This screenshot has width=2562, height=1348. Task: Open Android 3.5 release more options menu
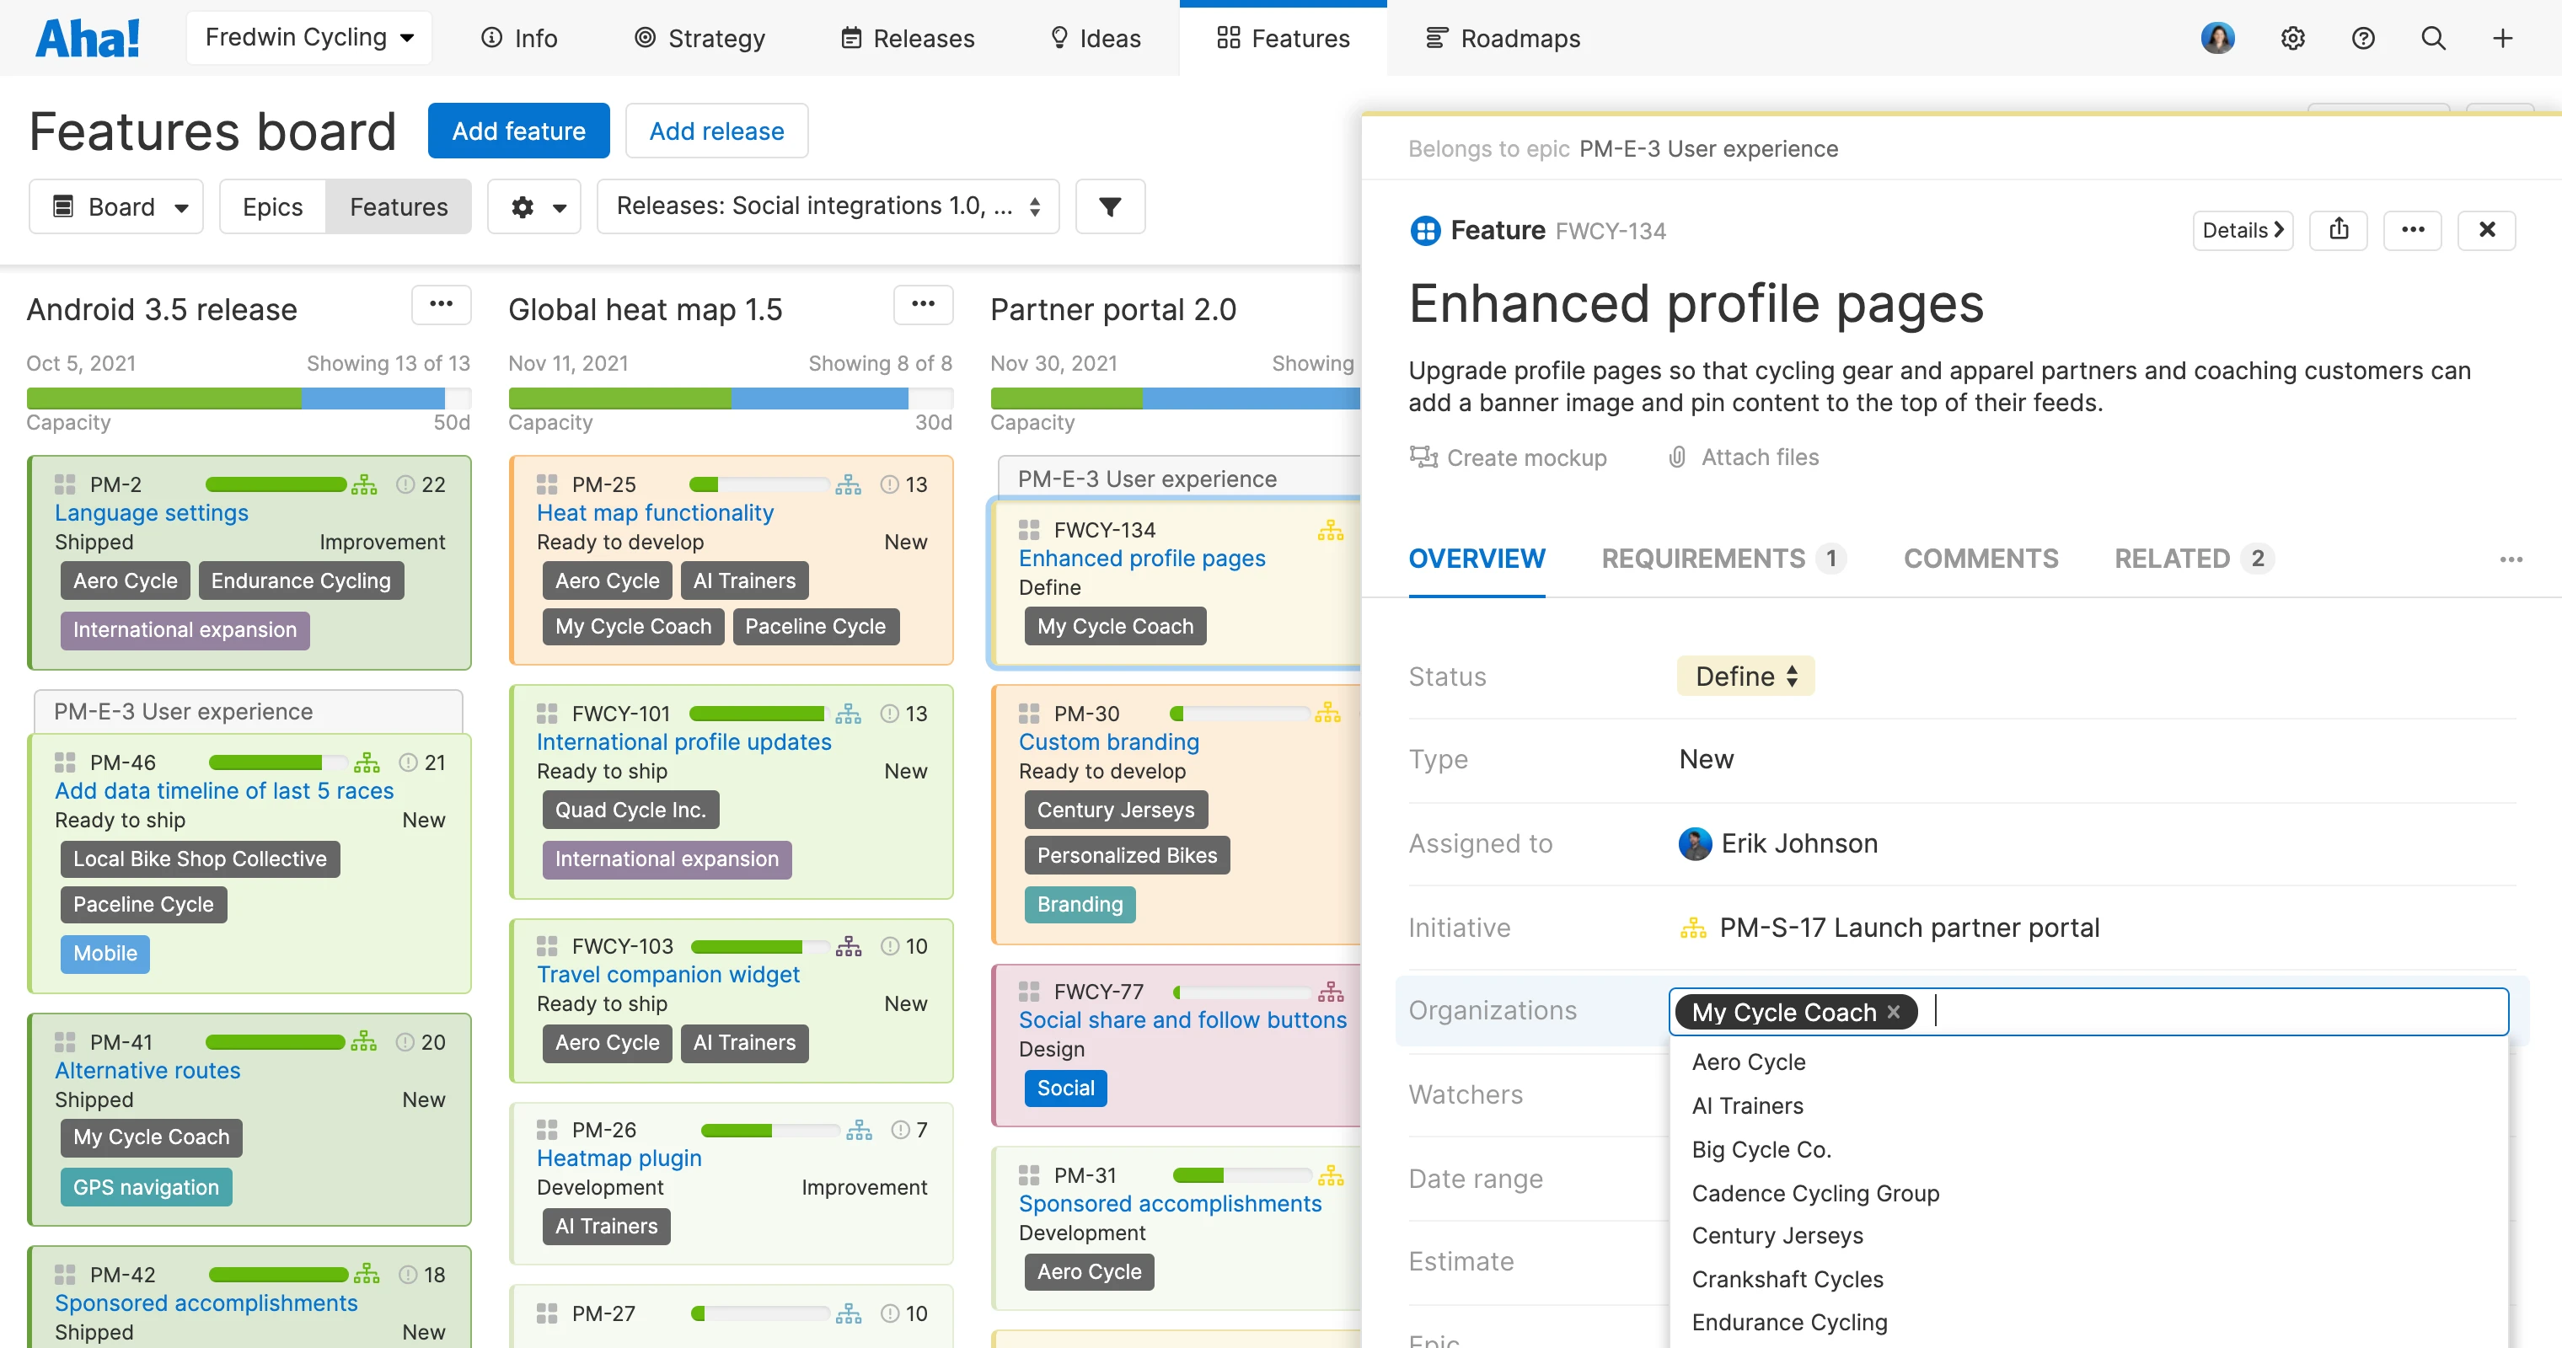[441, 305]
